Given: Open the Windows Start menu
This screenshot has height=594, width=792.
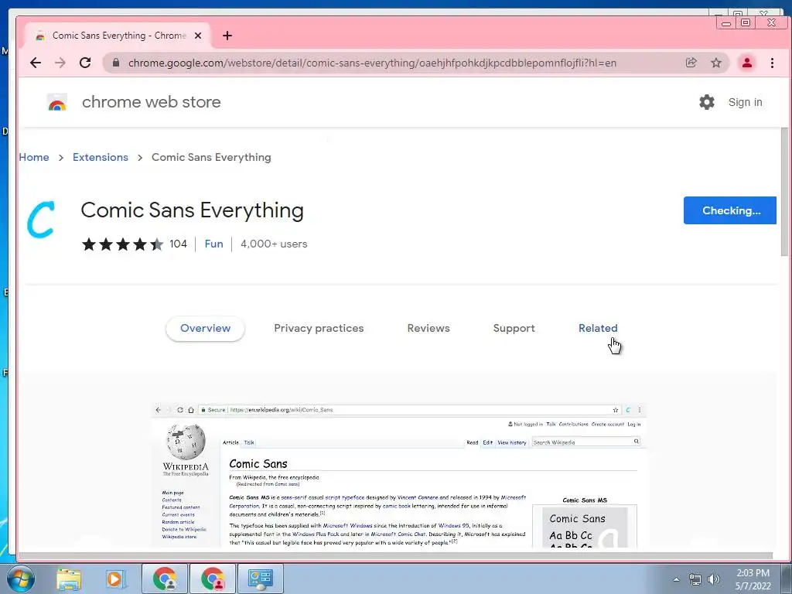Looking at the screenshot, I should 20,579.
